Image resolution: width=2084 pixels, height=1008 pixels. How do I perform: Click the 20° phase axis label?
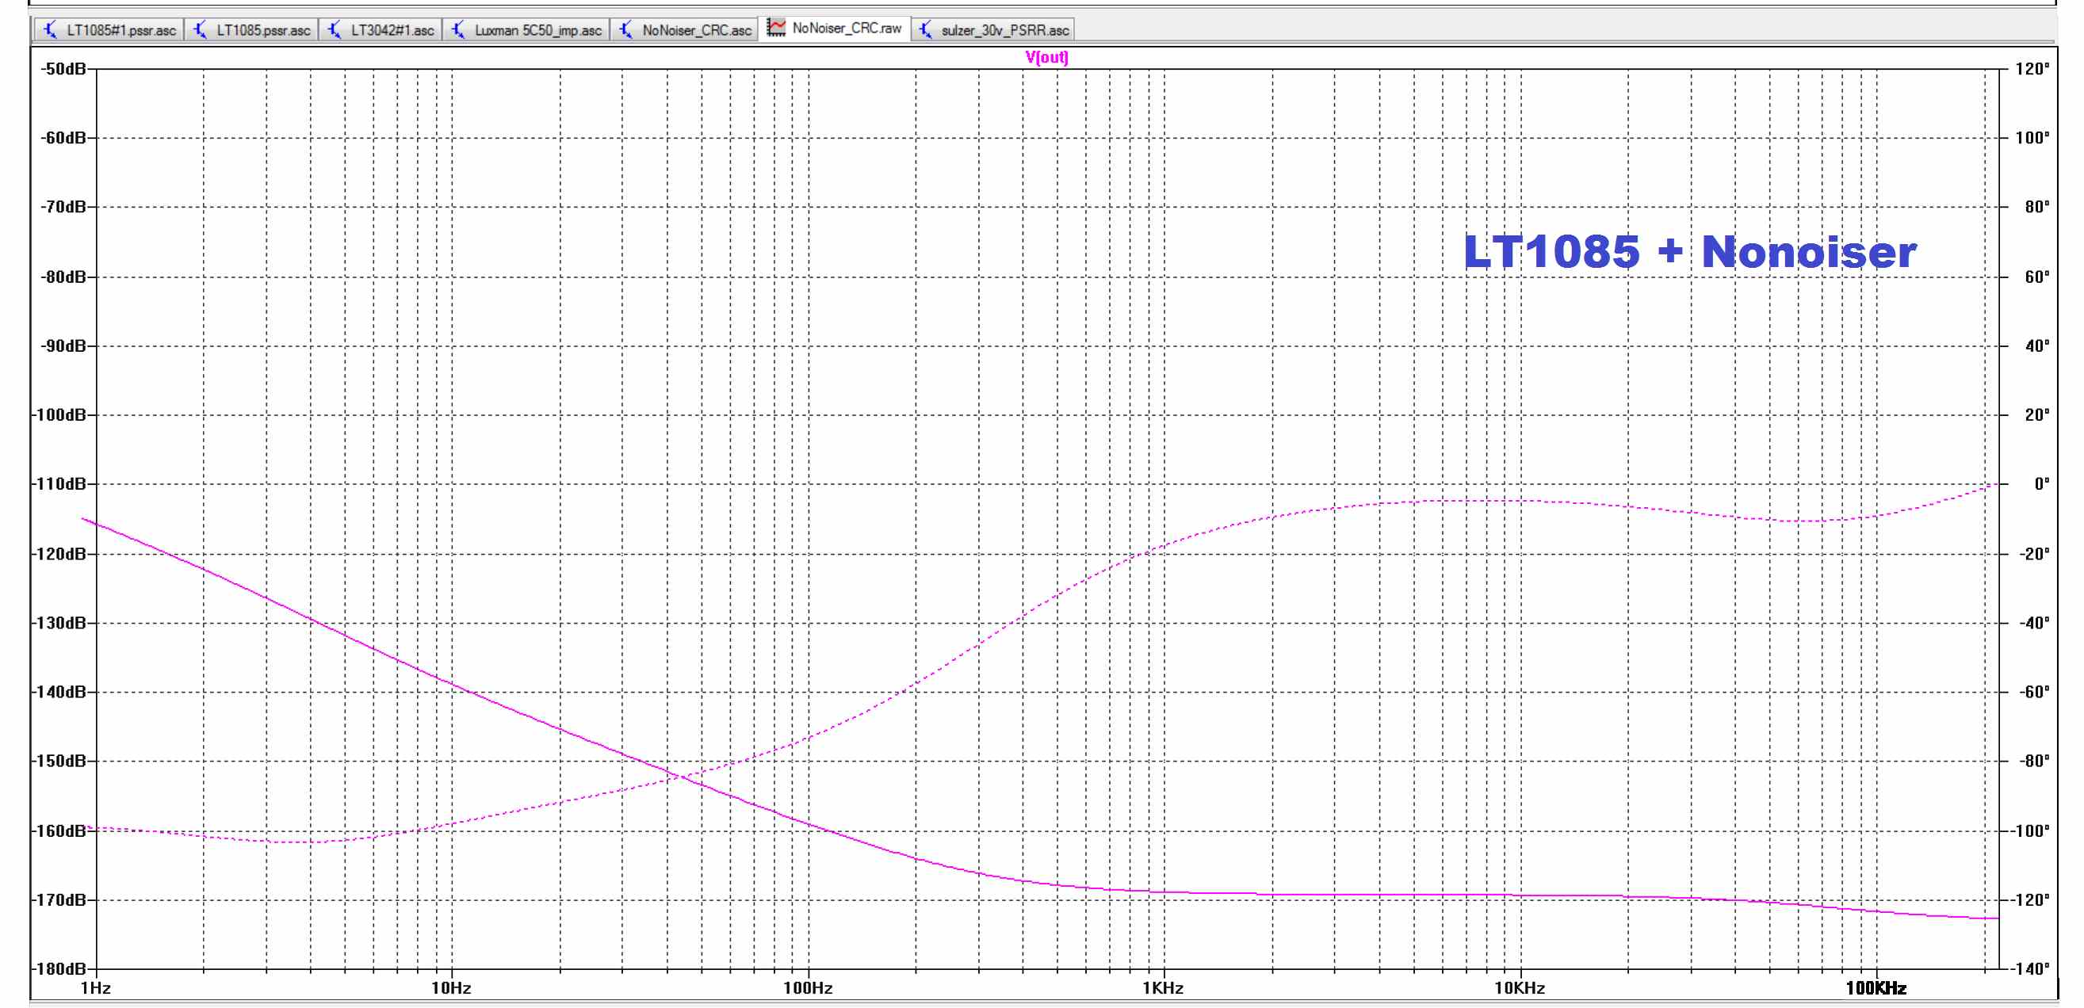2036,415
